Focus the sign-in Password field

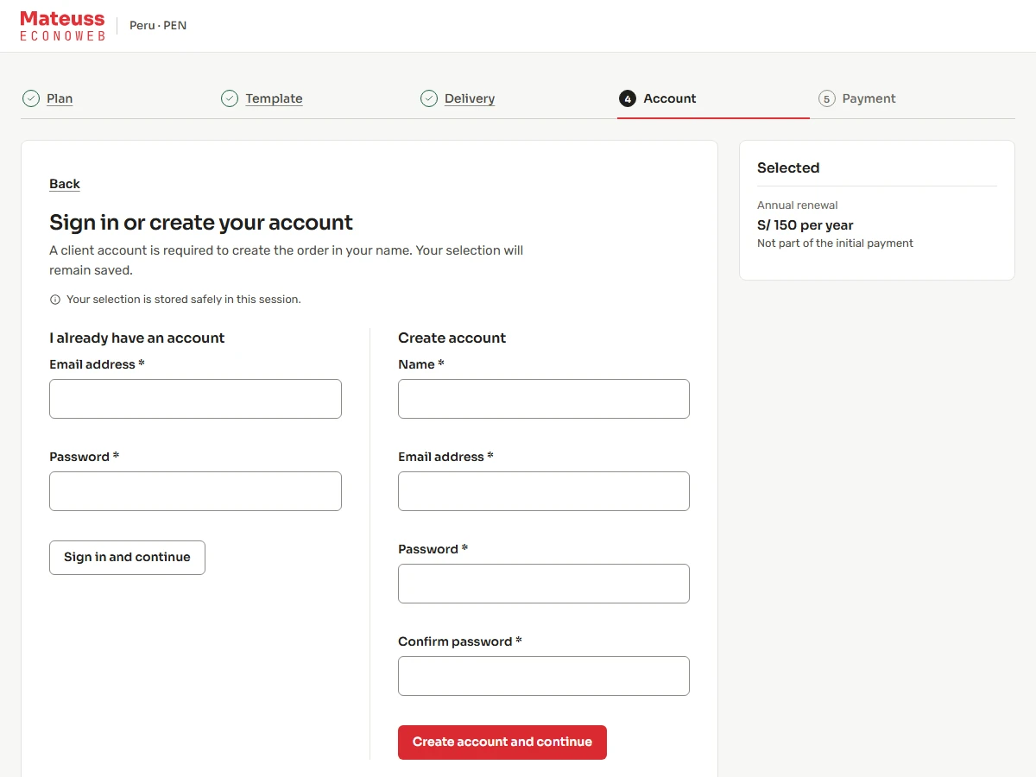195,491
